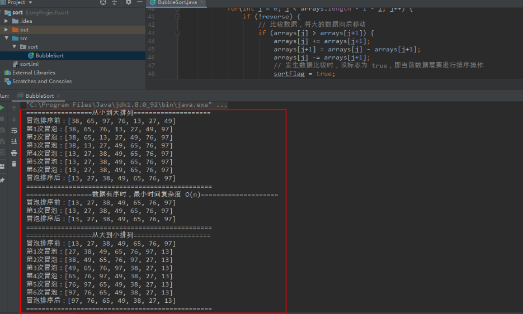Hide the Project tool window

coord(140,2)
